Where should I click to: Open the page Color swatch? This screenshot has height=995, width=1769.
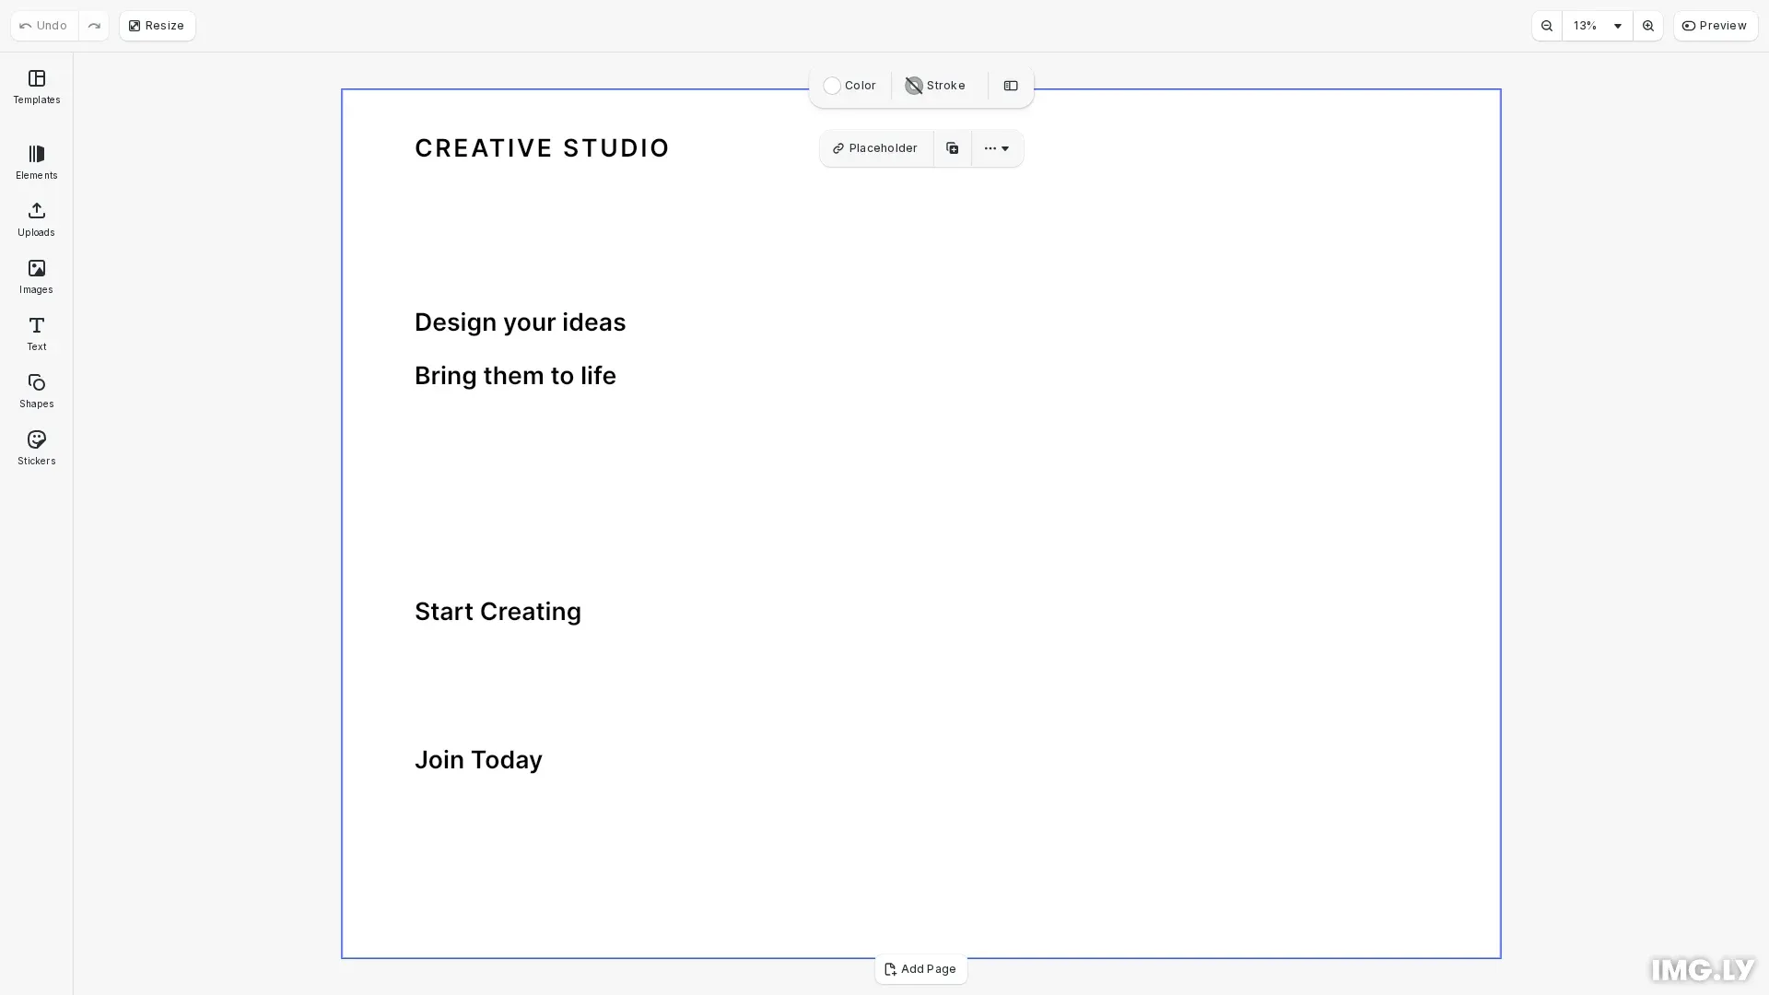coord(849,86)
